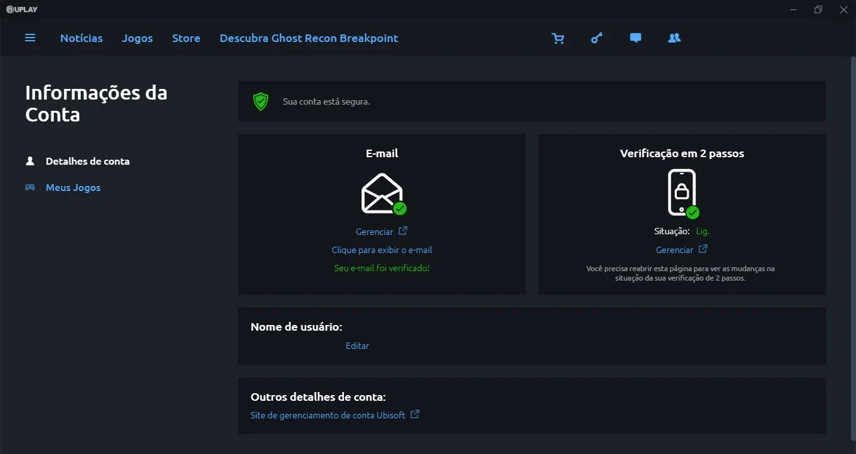Click the Uplay logo
Screen dimensions: 856x454
(x=22, y=9)
